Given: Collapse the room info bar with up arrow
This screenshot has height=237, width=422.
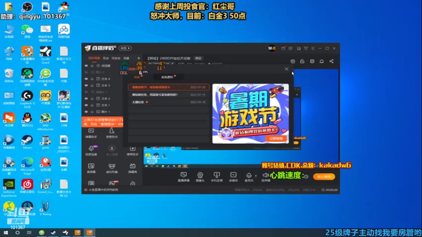Looking at the screenshot, I should click(209, 64).
